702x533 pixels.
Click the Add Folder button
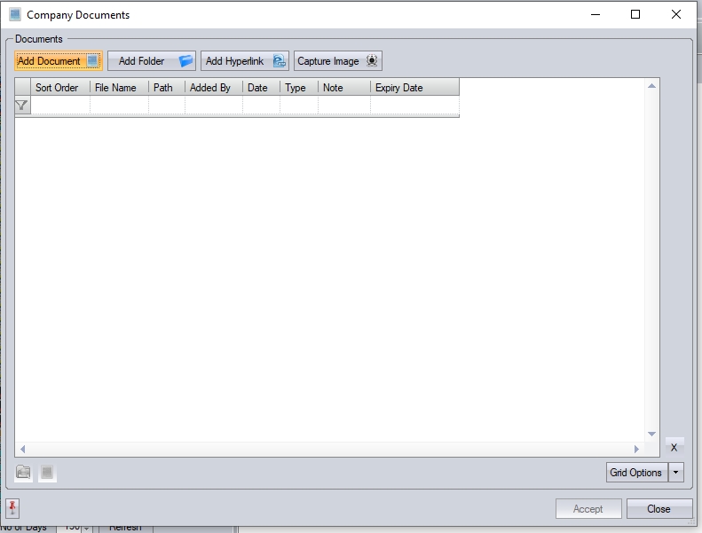tap(152, 61)
